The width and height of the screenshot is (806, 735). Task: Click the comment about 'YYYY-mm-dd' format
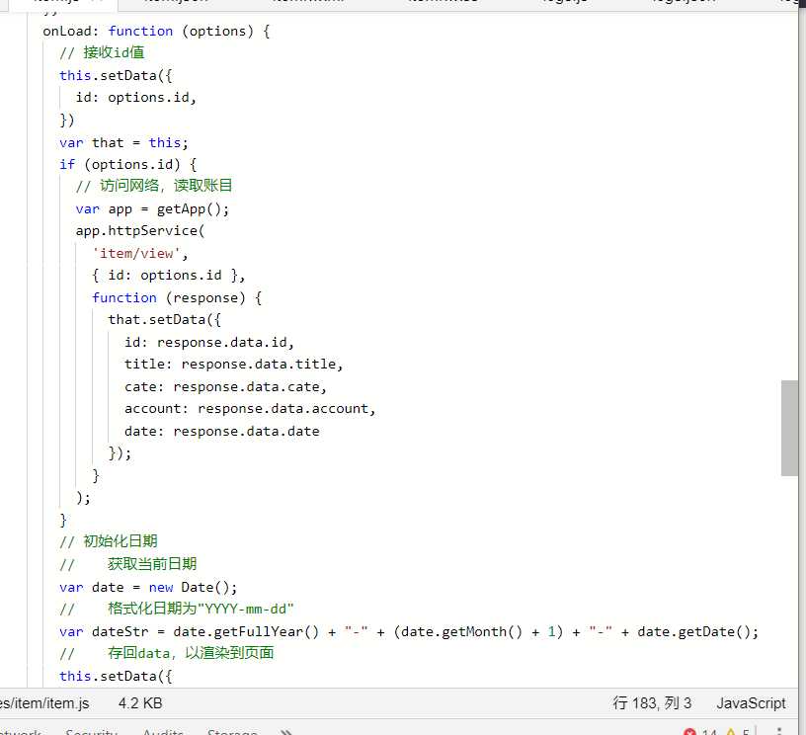tap(176, 610)
